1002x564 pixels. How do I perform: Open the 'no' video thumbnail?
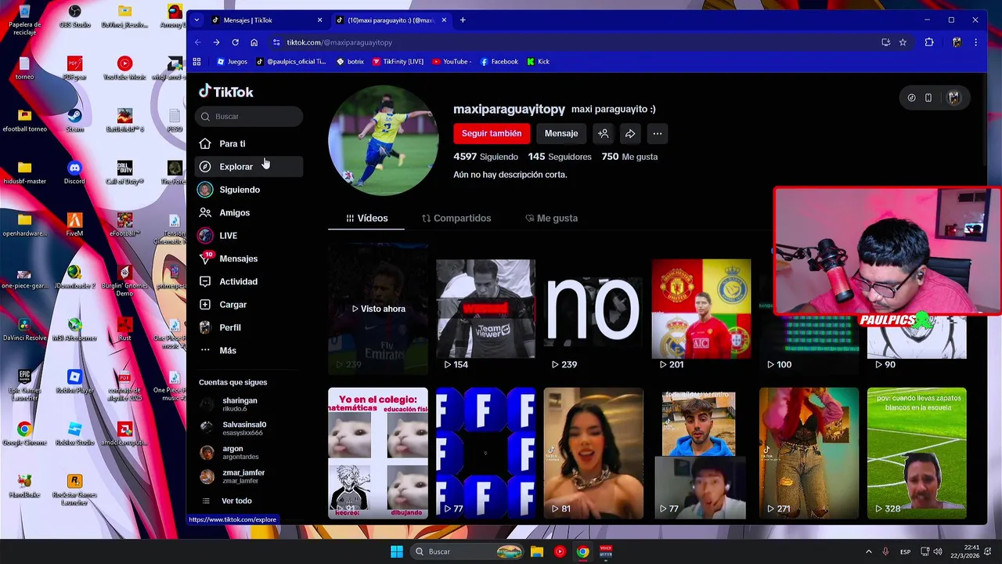[x=593, y=309]
